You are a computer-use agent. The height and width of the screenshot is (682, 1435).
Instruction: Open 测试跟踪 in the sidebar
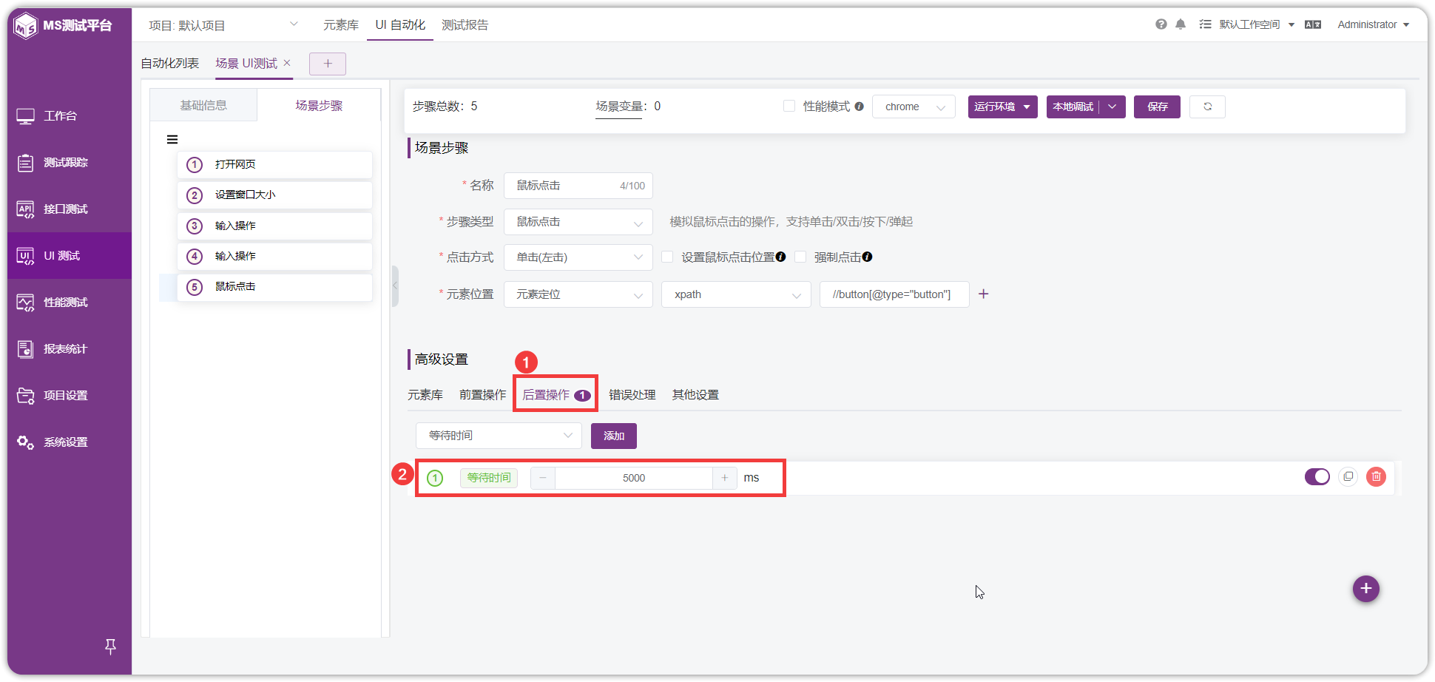tap(70, 163)
